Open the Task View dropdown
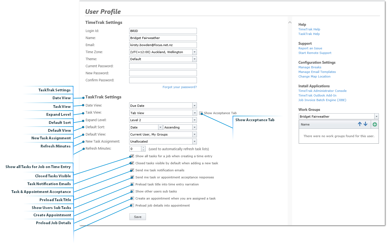 pos(194,113)
